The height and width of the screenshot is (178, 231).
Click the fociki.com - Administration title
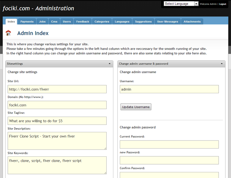[x=38, y=9]
